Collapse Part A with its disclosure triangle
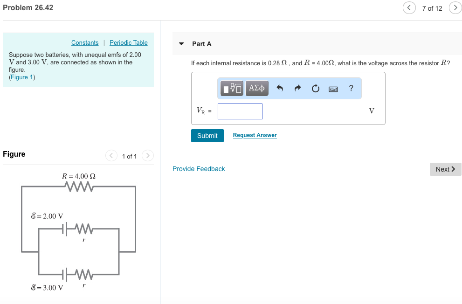The width and height of the screenshot is (462, 304). tap(181, 43)
